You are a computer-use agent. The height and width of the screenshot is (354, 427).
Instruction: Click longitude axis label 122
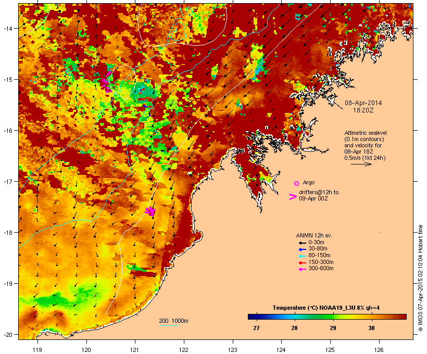(x=184, y=350)
